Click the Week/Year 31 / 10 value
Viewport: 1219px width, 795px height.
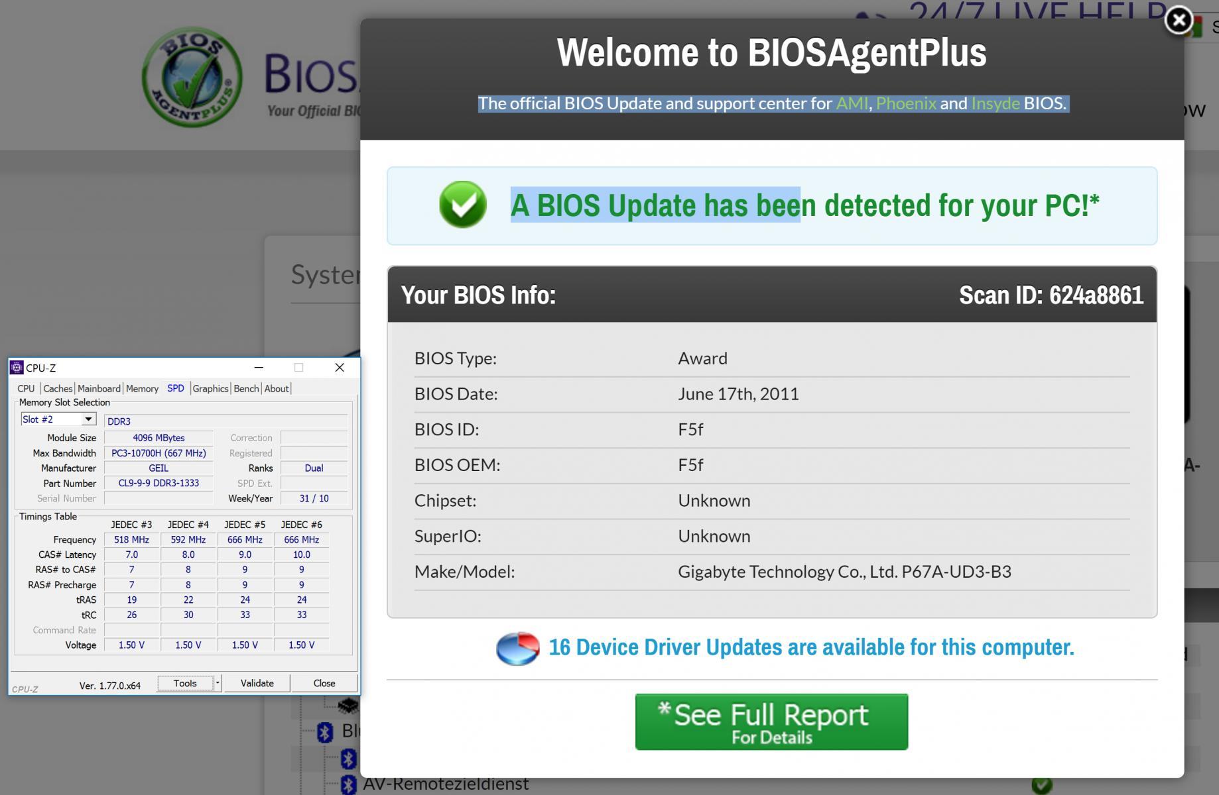click(314, 499)
